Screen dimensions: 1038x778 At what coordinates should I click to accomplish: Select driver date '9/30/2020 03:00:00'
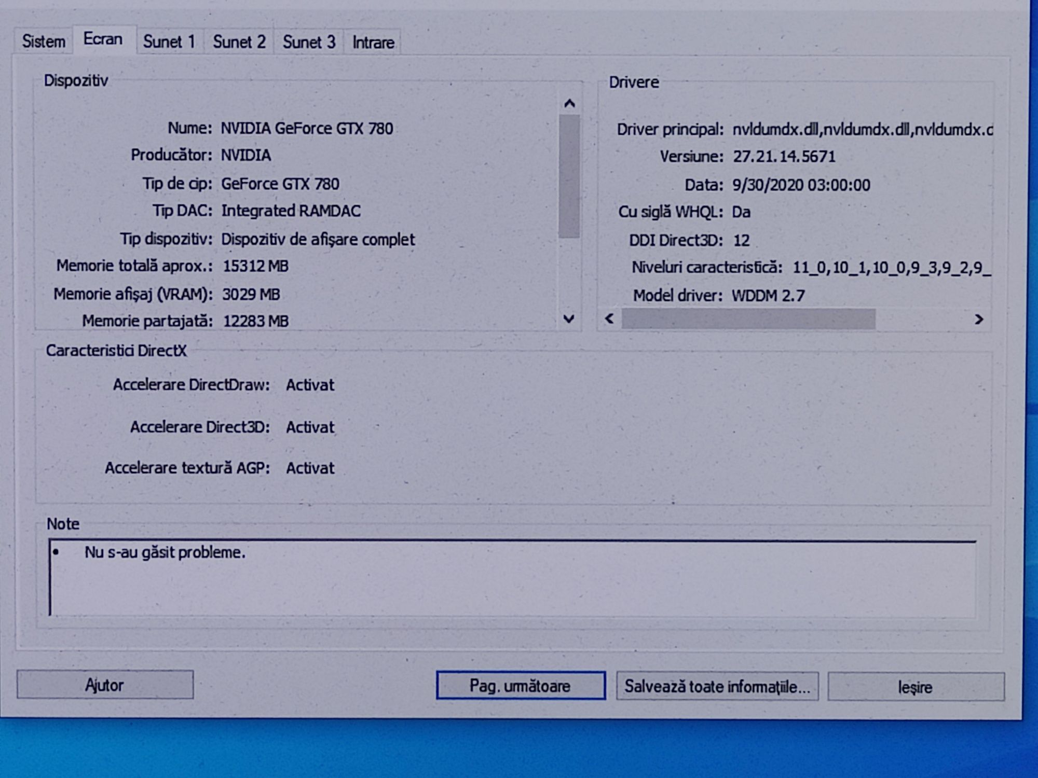[801, 185]
